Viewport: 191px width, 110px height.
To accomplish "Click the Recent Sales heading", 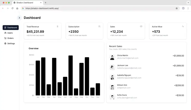I will tap(116, 46).
